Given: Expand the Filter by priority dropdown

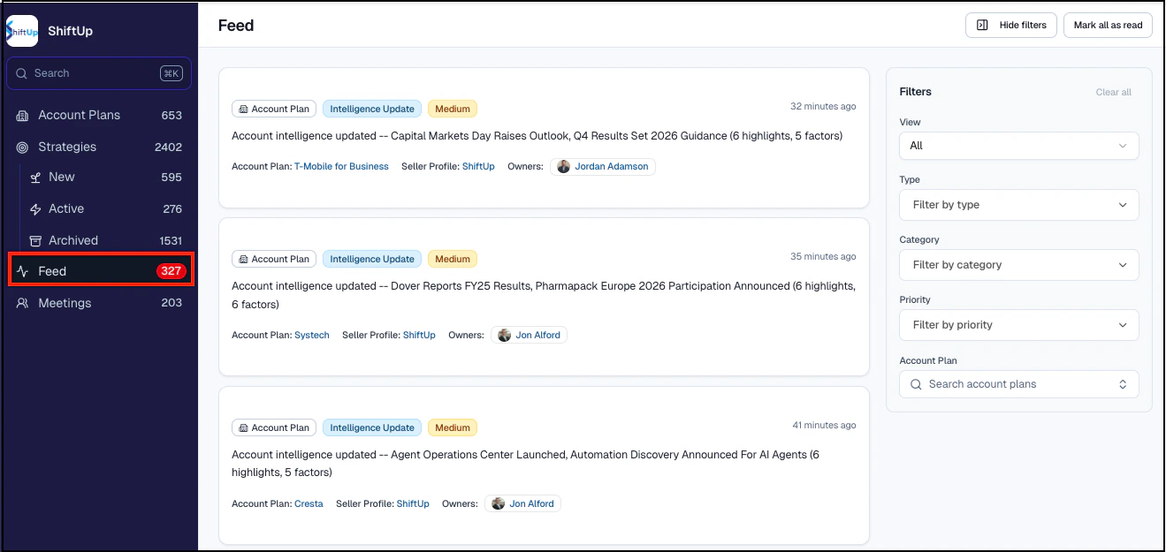Looking at the screenshot, I should [x=1018, y=325].
